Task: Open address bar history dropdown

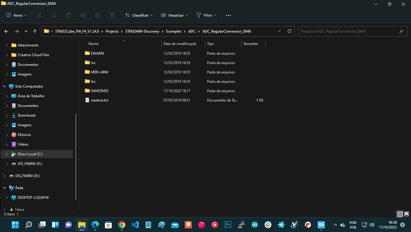Action: 279,31
